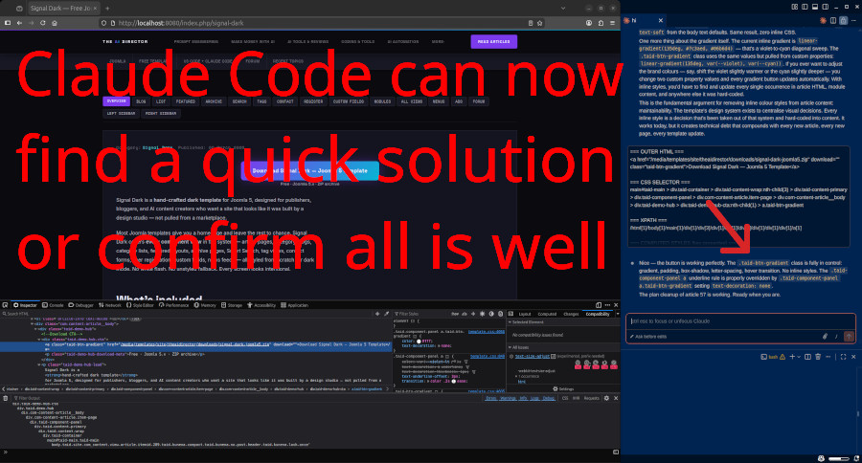Open the Style Editor tab
The image size is (862, 463).
pos(140,305)
